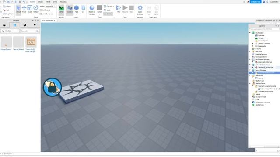Select the Color swatch in ribbon
This screenshot has width=280, height=157.
99,8
